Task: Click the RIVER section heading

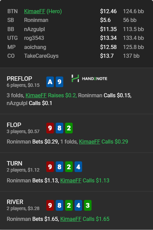Action: click(15, 202)
